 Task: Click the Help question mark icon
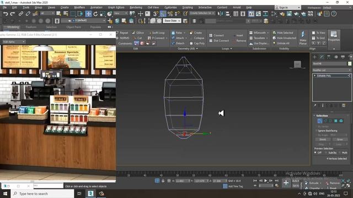point(334,14)
